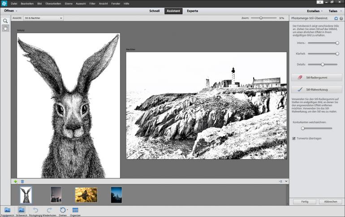Expand the Öffnen dropdown
This screenshot has width=345, height=217.
pos(11,10)
